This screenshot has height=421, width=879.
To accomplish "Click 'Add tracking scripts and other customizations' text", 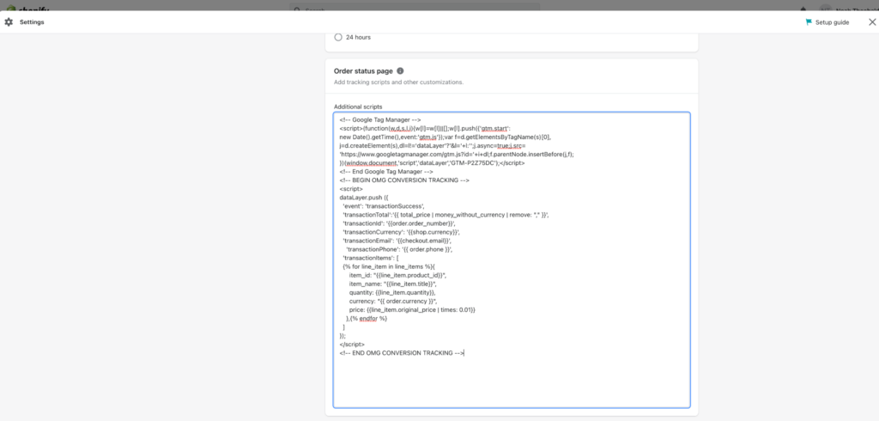I will [398, 82].
